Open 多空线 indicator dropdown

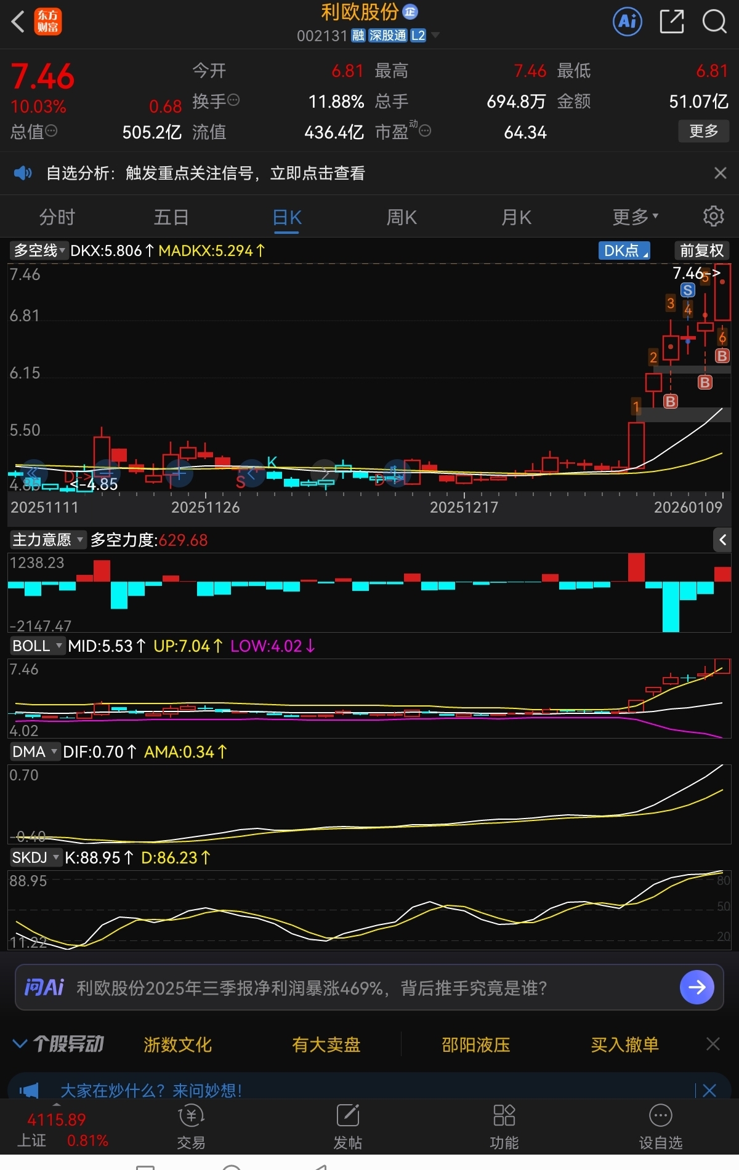tap(39, 250)
